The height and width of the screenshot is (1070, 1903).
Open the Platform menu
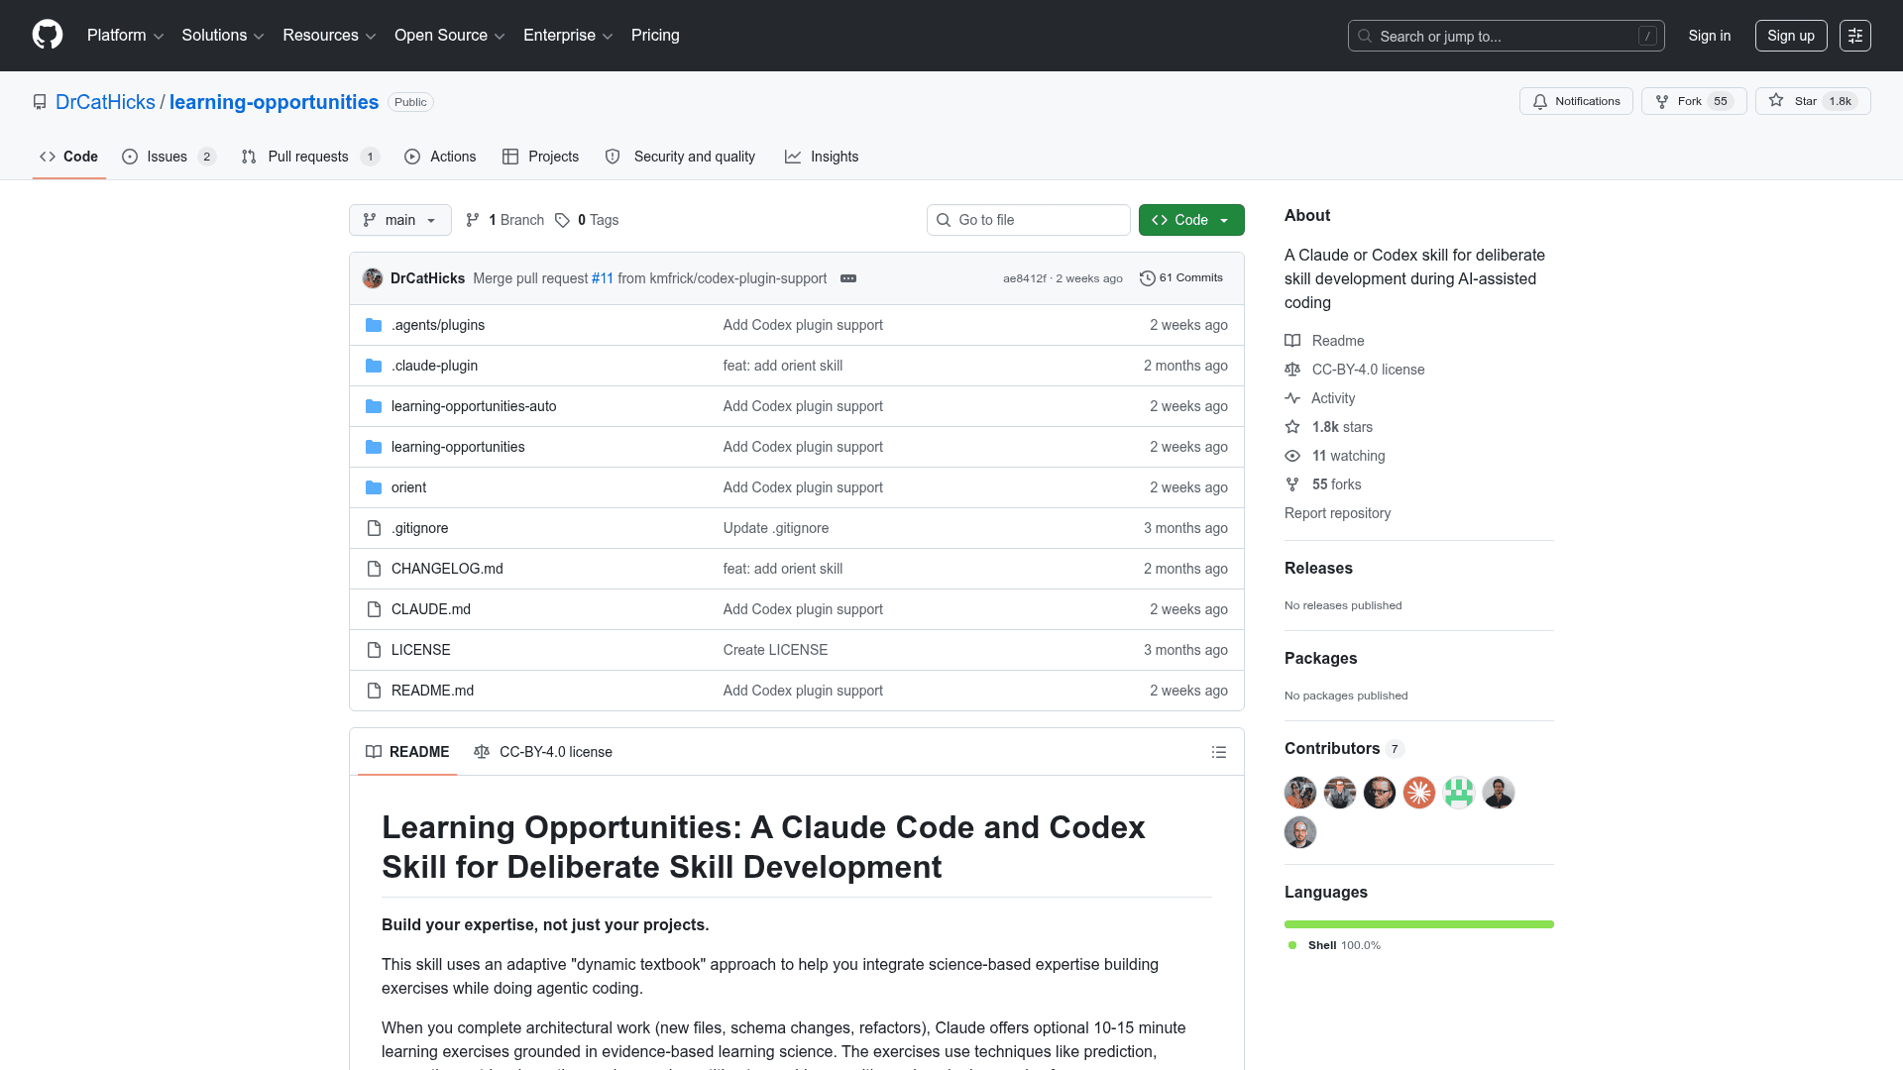click(125, 36)
